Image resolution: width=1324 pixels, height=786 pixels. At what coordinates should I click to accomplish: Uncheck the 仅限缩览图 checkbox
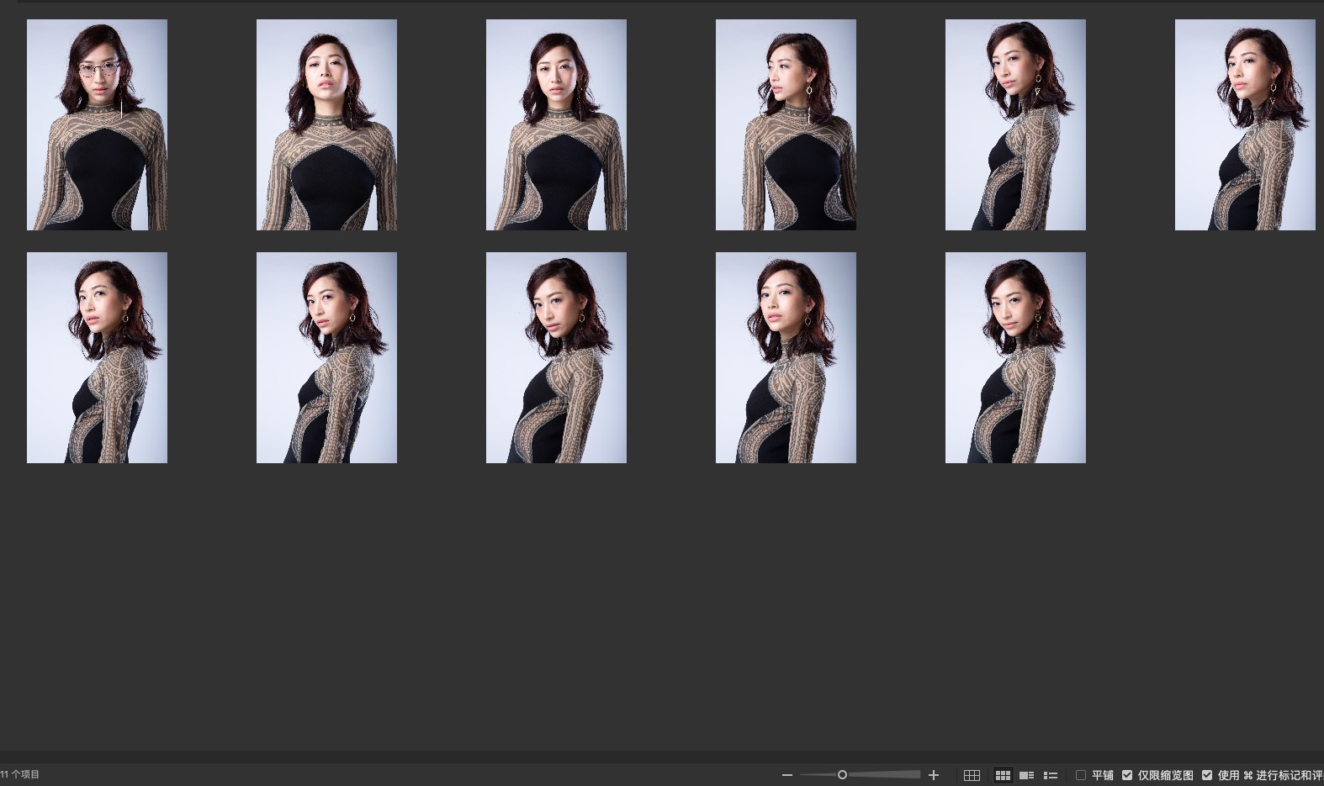pyautogui.click(x=1127, y=775)
